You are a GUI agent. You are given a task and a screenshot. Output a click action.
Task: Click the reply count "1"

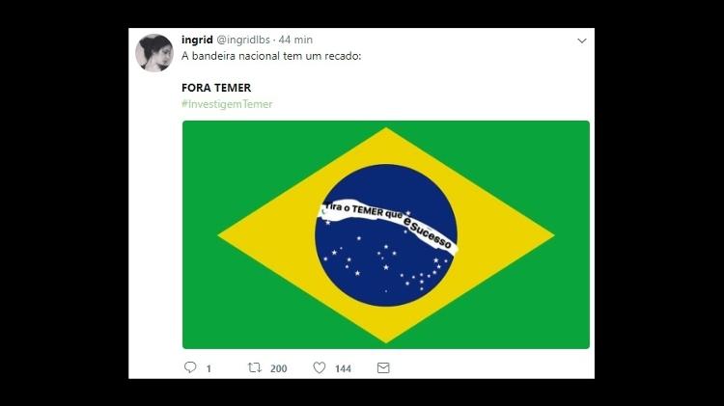(x=209, y=368)
